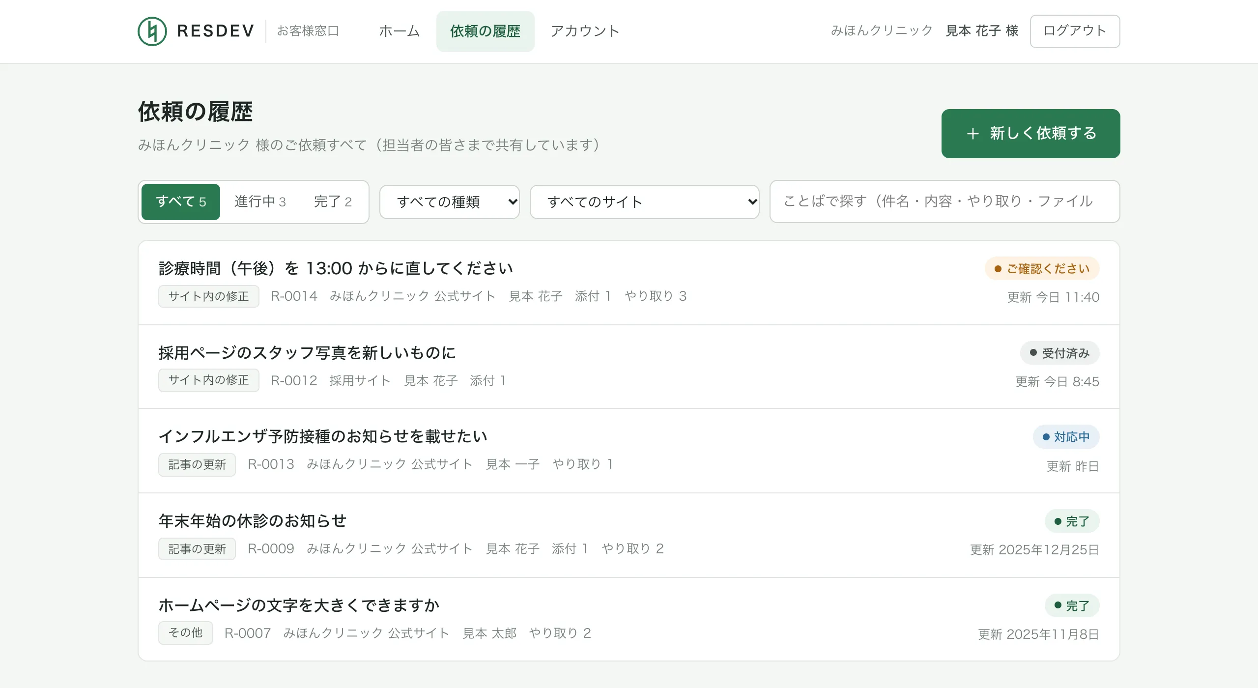Screen dimensions: 1258x688
Task: Click 見本 太郎 requester name
Action: (x=489, y=633)
